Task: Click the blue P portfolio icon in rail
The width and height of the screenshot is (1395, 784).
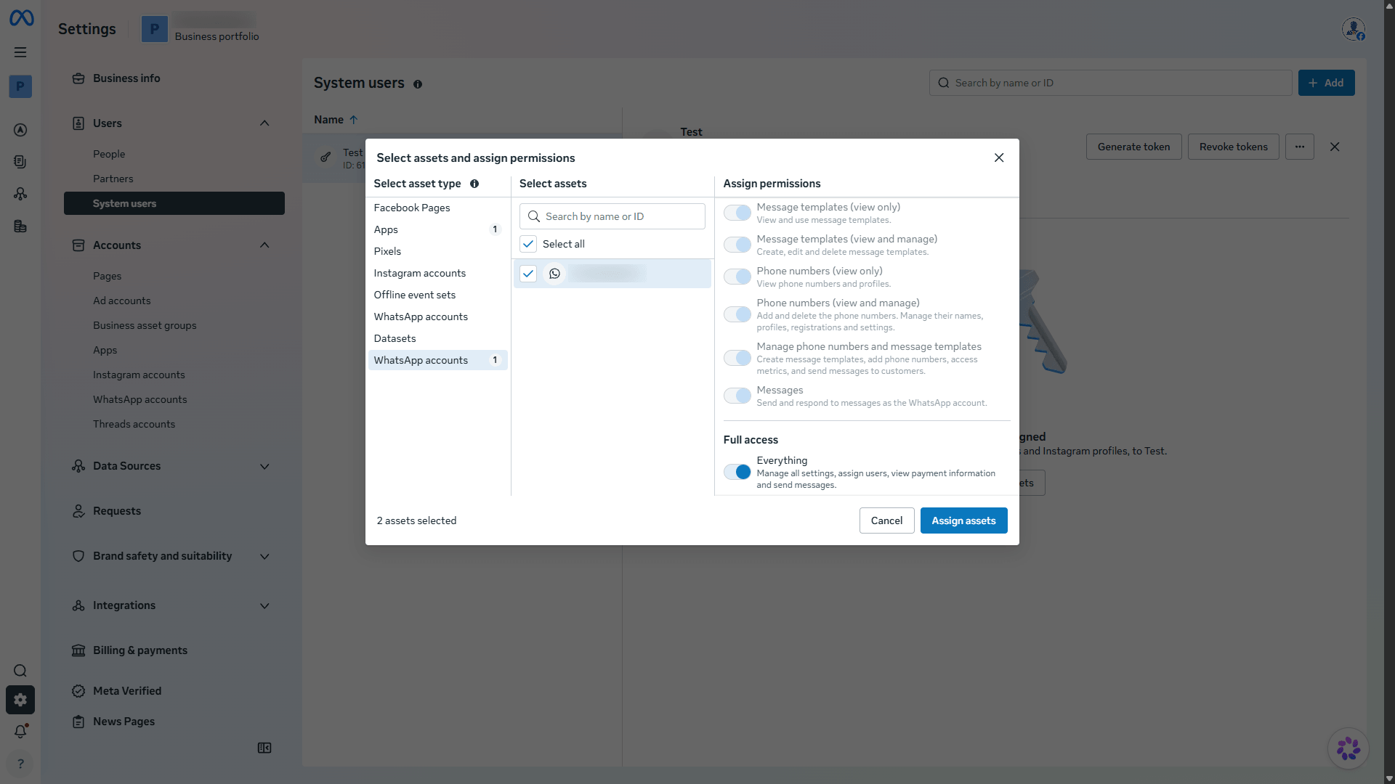Action: [x=20, y=86]
